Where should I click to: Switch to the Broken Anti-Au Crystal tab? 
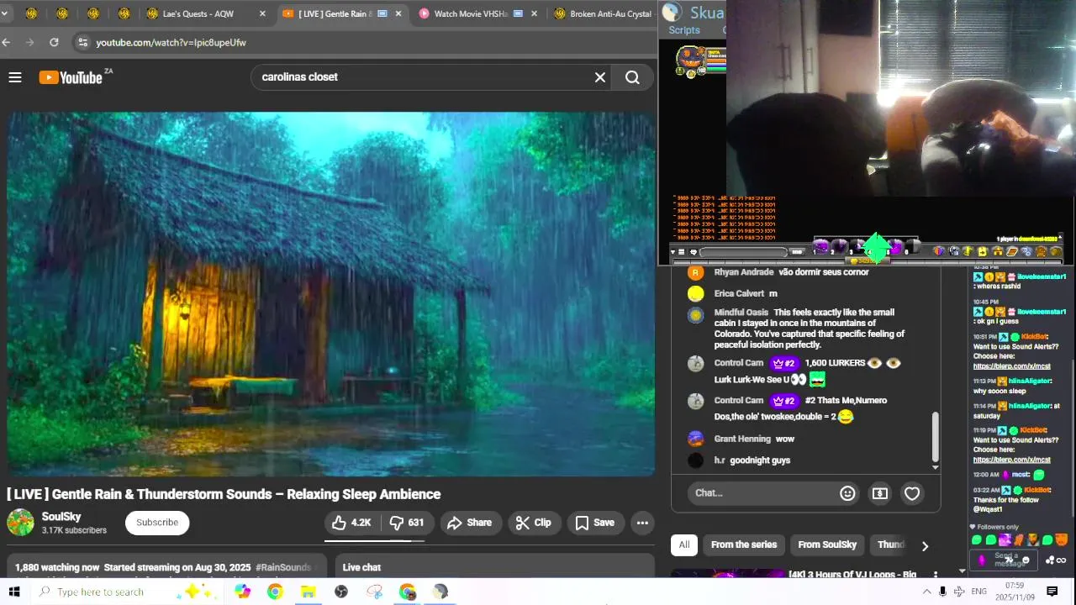point(604,13)
